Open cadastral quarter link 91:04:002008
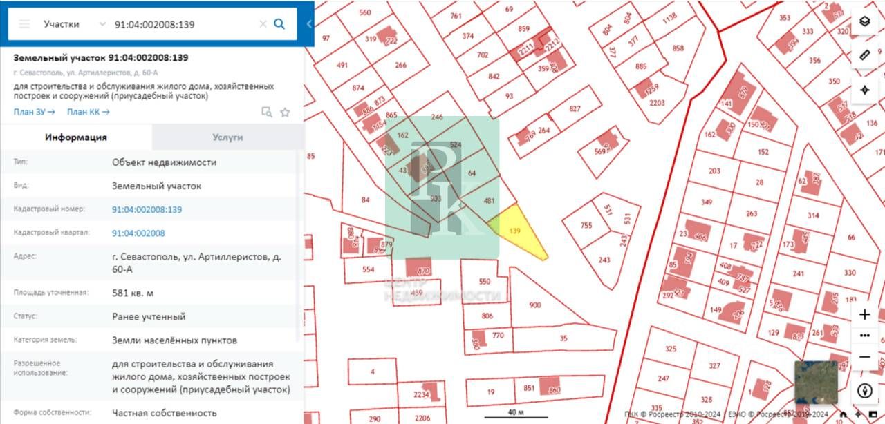Viewport: 885px width, 424px height. tap(138, 233)
